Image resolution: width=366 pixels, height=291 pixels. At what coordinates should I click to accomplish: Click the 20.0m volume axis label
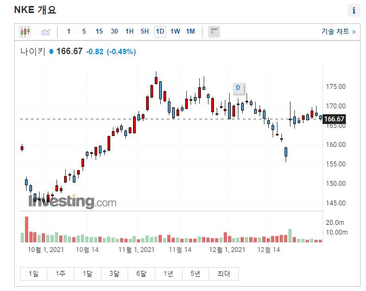pyautogui.click(x=335, y=223)
